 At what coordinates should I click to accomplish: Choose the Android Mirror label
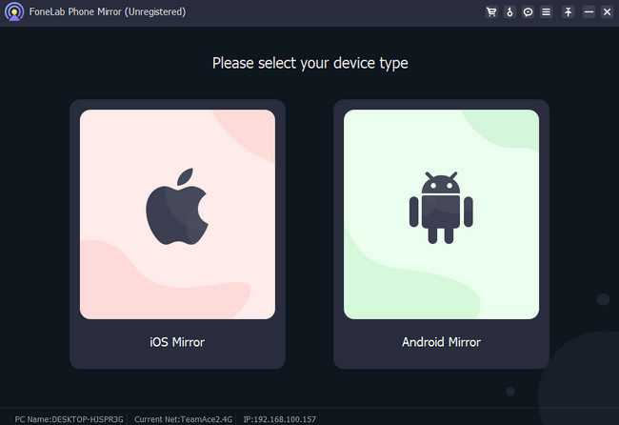(x=441, y=342)
